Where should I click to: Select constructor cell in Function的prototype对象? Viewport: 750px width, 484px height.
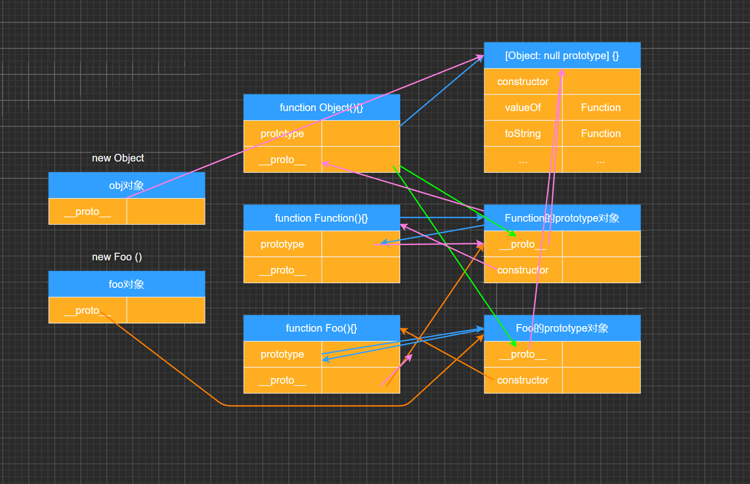(523, 270)
